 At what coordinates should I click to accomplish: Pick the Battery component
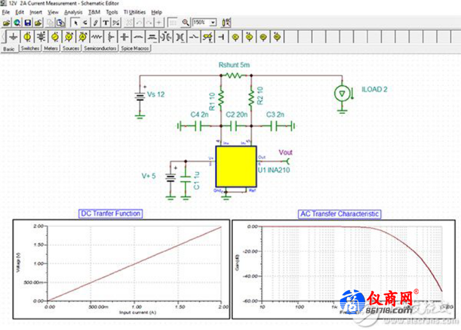(x=41, y=37)
